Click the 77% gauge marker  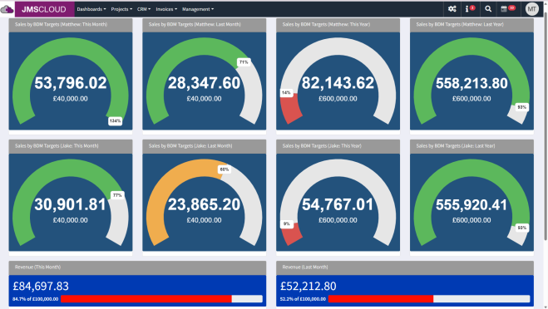pos(117,195)
